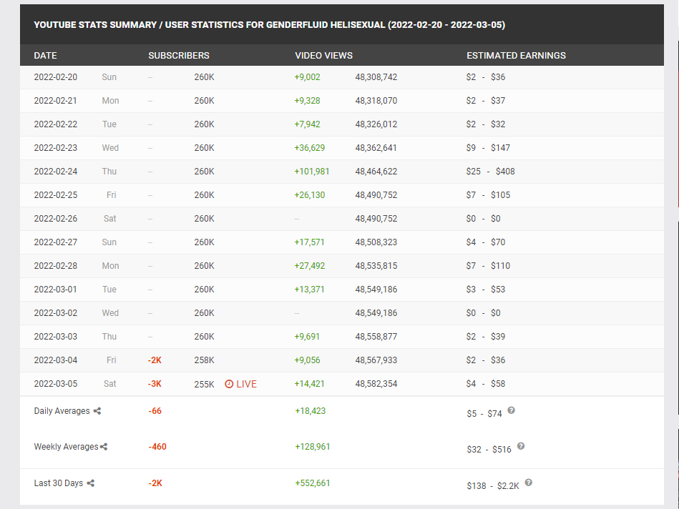Click the +18,423 daily average views value
Image resolution: width=679 pixels, height=509 pixels.
(310, 411)
